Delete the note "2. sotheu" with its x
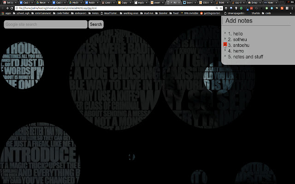The width and height of the screenshot is (295, 184). coord(225,39)
